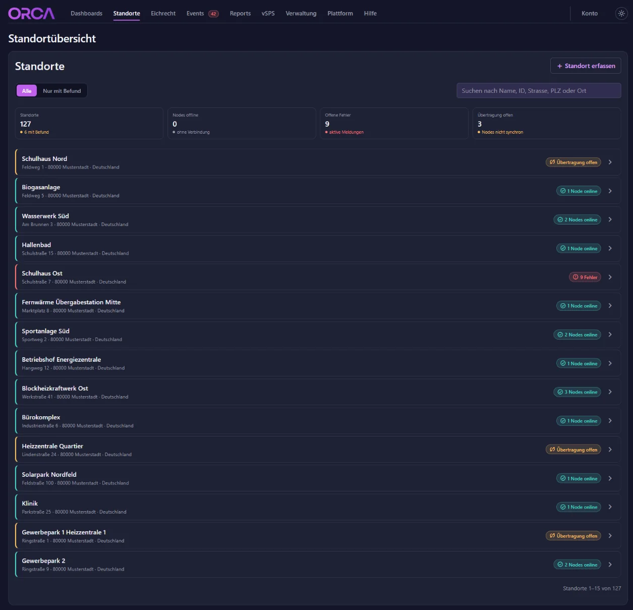The width and height of the screenshot is (633, 610).
Task: Click the 1 Node online badge for Klinik
Action: pos(579,507)
